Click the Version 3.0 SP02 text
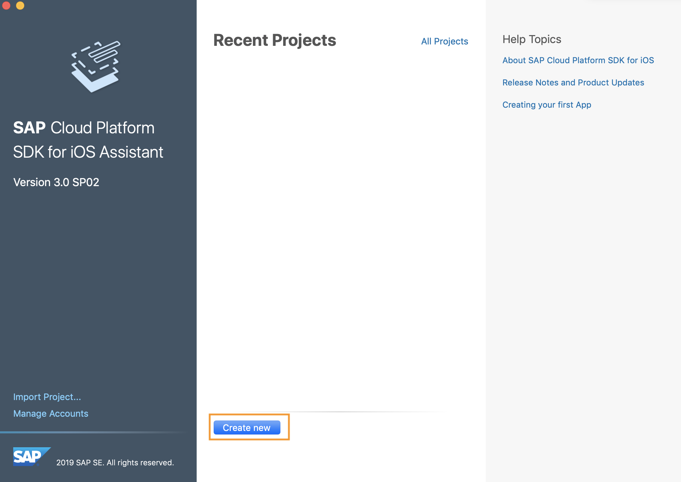 tap(56, 182)
